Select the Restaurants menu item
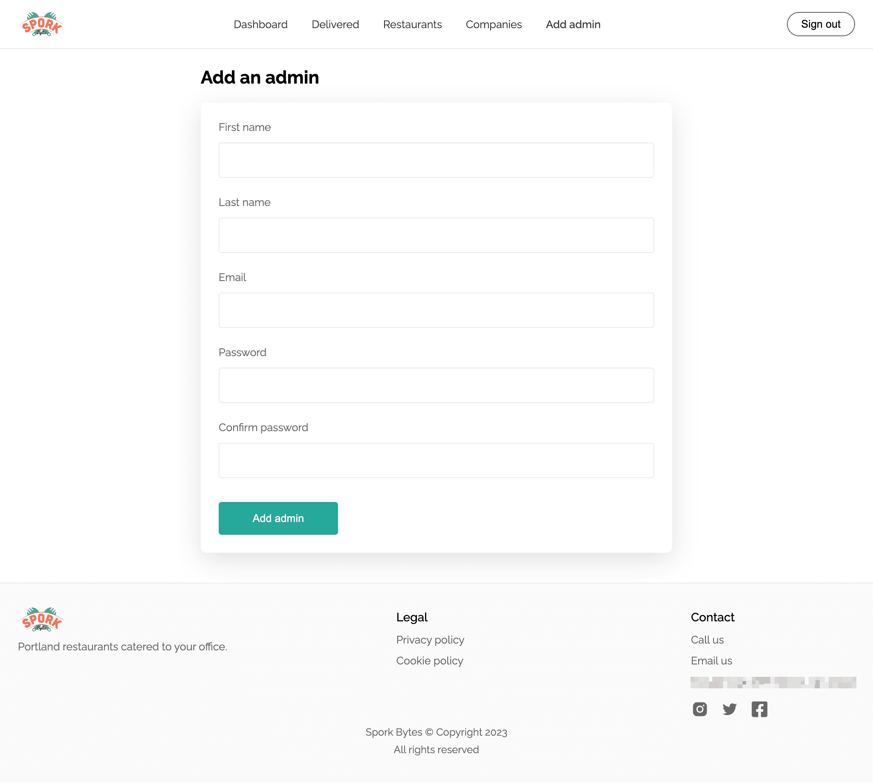This screenshot has height=783, width=873. pos(412,24)
